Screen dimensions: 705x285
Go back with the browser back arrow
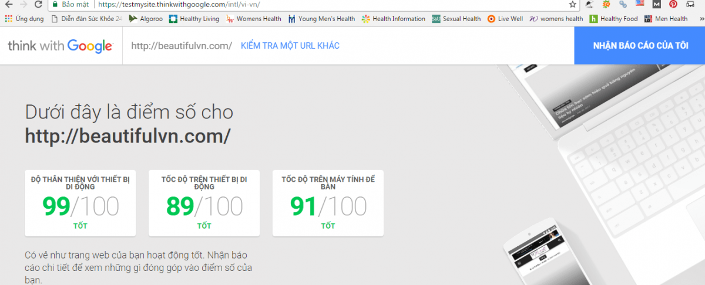coord(8,4)
